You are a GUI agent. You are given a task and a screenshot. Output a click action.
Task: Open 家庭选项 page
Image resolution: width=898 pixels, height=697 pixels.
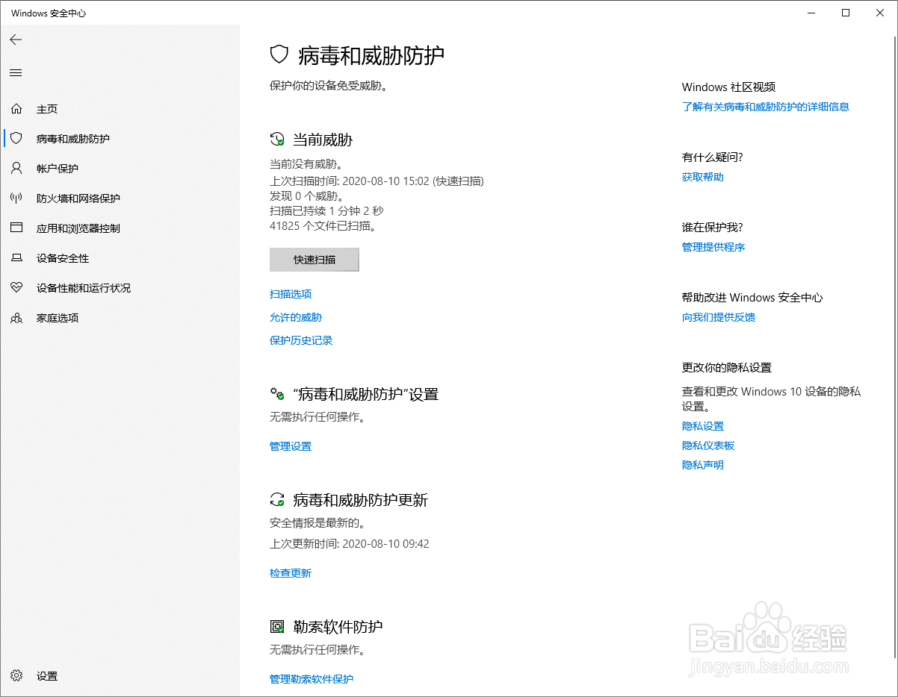[x=58, y=318]
